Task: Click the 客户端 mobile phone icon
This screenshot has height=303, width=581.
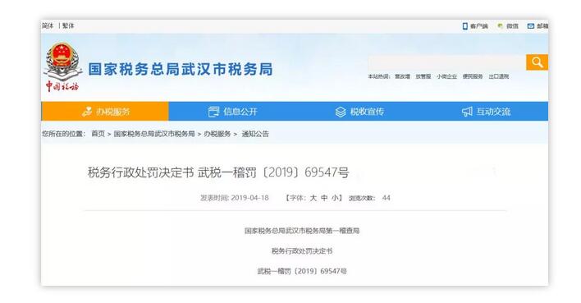Action: [x=465, y=26]
